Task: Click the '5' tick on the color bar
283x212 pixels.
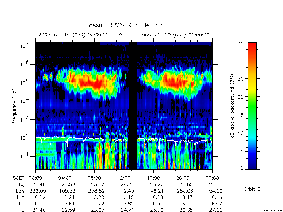Action: click(x=242, y=151)
